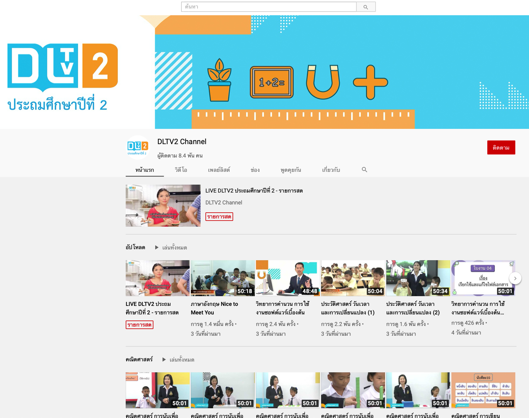Open the featured LIVE DLTV2 video thumbnail
The image size is (529, 418).
tap(163, 206)
